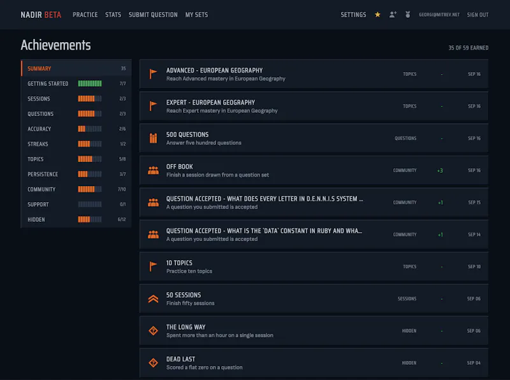Click the 7/10 Community count
Screen dimensions: 510x380
pos(122,189)
